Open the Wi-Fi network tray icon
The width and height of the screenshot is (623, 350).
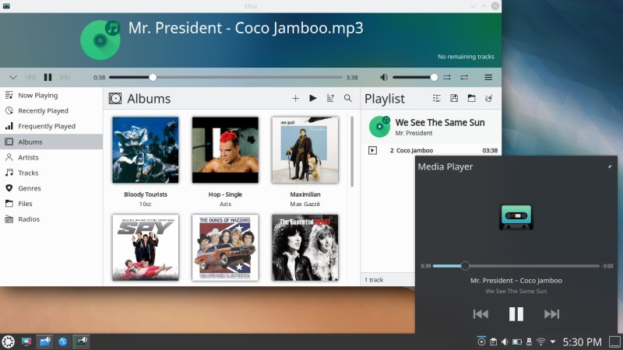coord(540,341)
